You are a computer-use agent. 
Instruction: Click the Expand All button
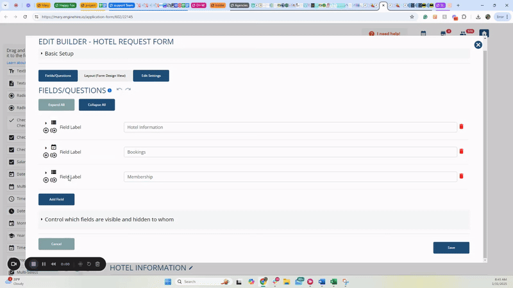pyautogui.click(x=56, y=105)
